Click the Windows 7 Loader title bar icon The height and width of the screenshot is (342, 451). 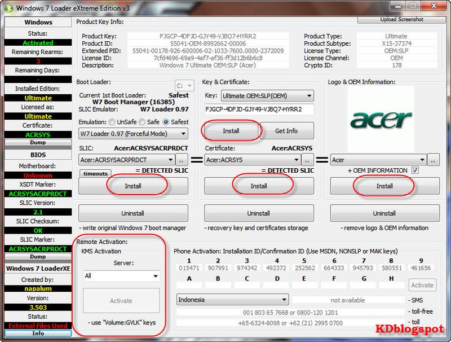(x=8, y=8)
